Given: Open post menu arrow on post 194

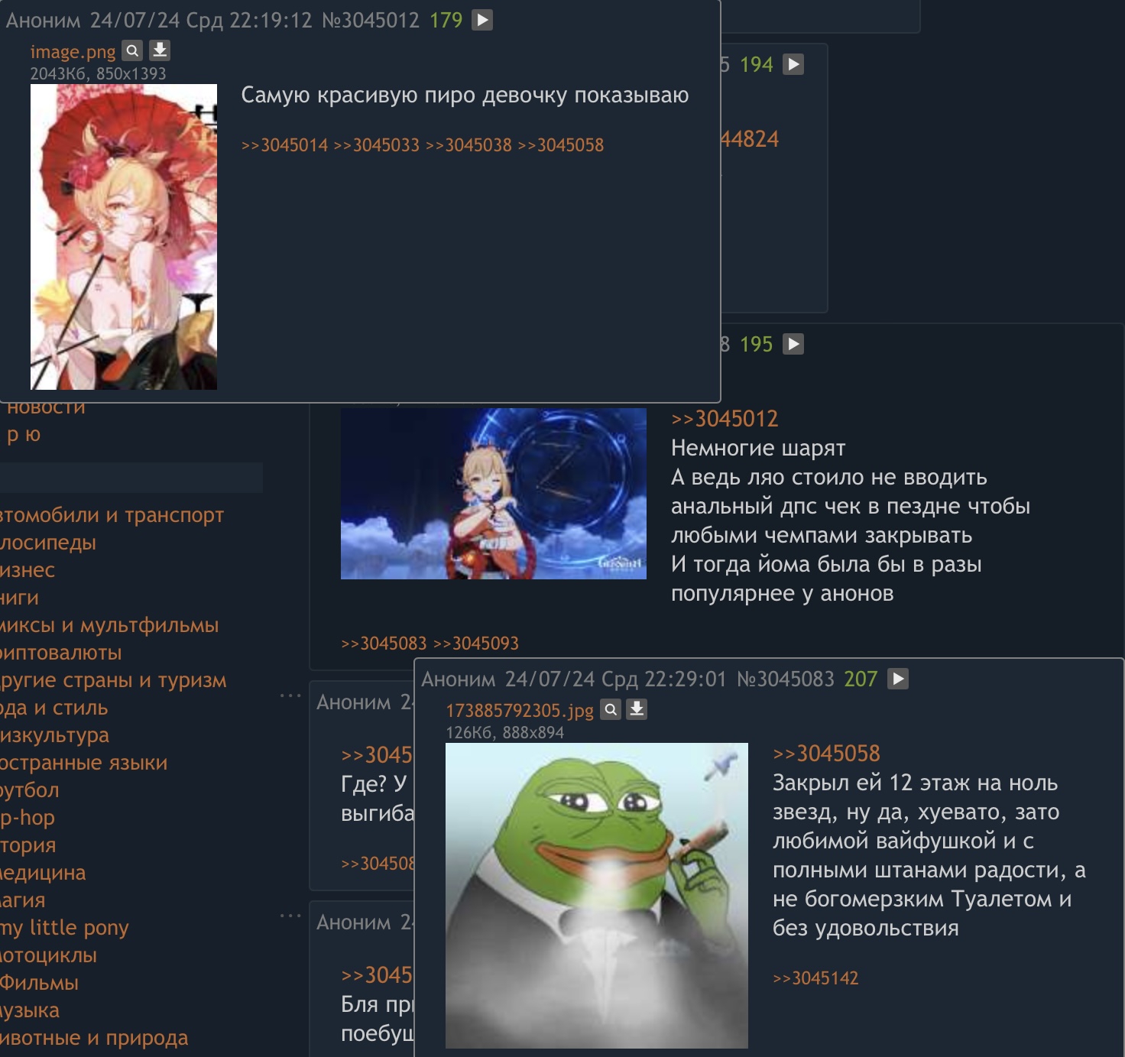Looking at the screenshot, I should [793, 64].
